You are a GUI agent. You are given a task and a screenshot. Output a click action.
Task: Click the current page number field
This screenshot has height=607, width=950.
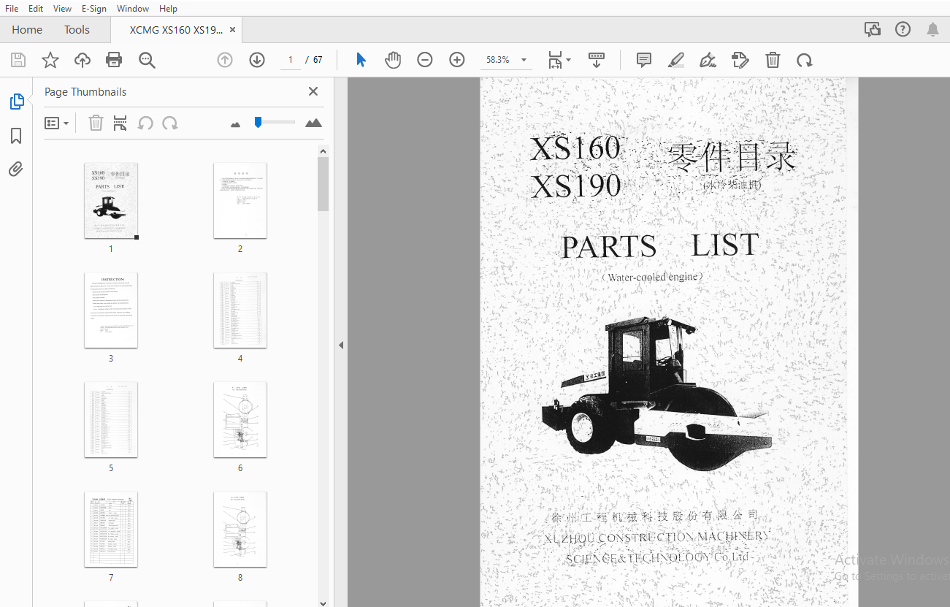pyautogui.click(x=291, y=60)
